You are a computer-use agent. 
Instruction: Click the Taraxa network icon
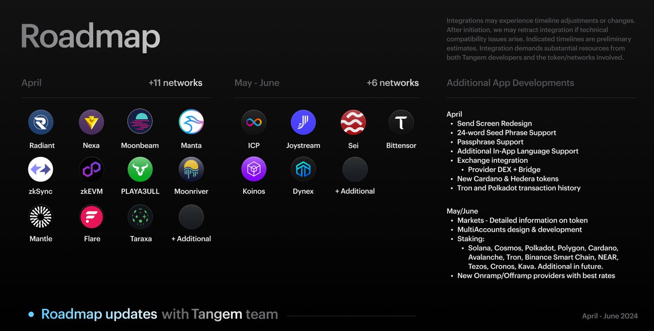(140, 217)
